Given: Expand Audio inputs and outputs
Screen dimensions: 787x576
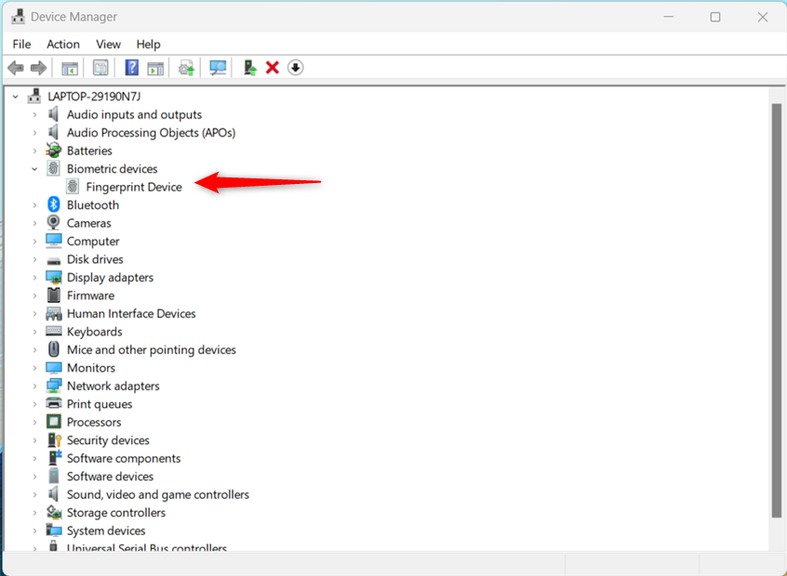Looking at the screenshot, I should (34, 115).
